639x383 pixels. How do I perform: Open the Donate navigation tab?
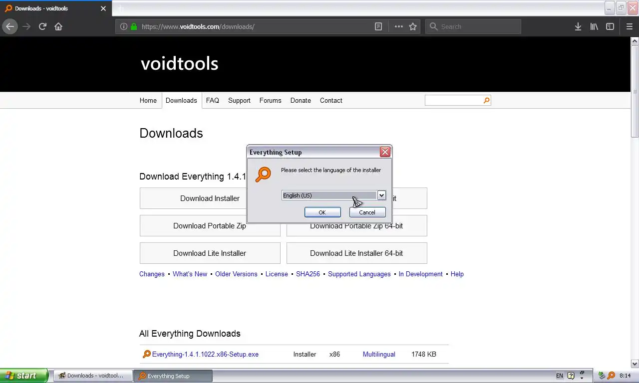301,100
